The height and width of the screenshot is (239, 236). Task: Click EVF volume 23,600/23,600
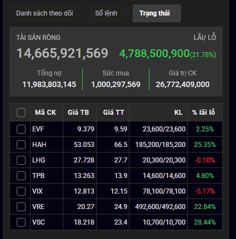click(x=164, y=129)
